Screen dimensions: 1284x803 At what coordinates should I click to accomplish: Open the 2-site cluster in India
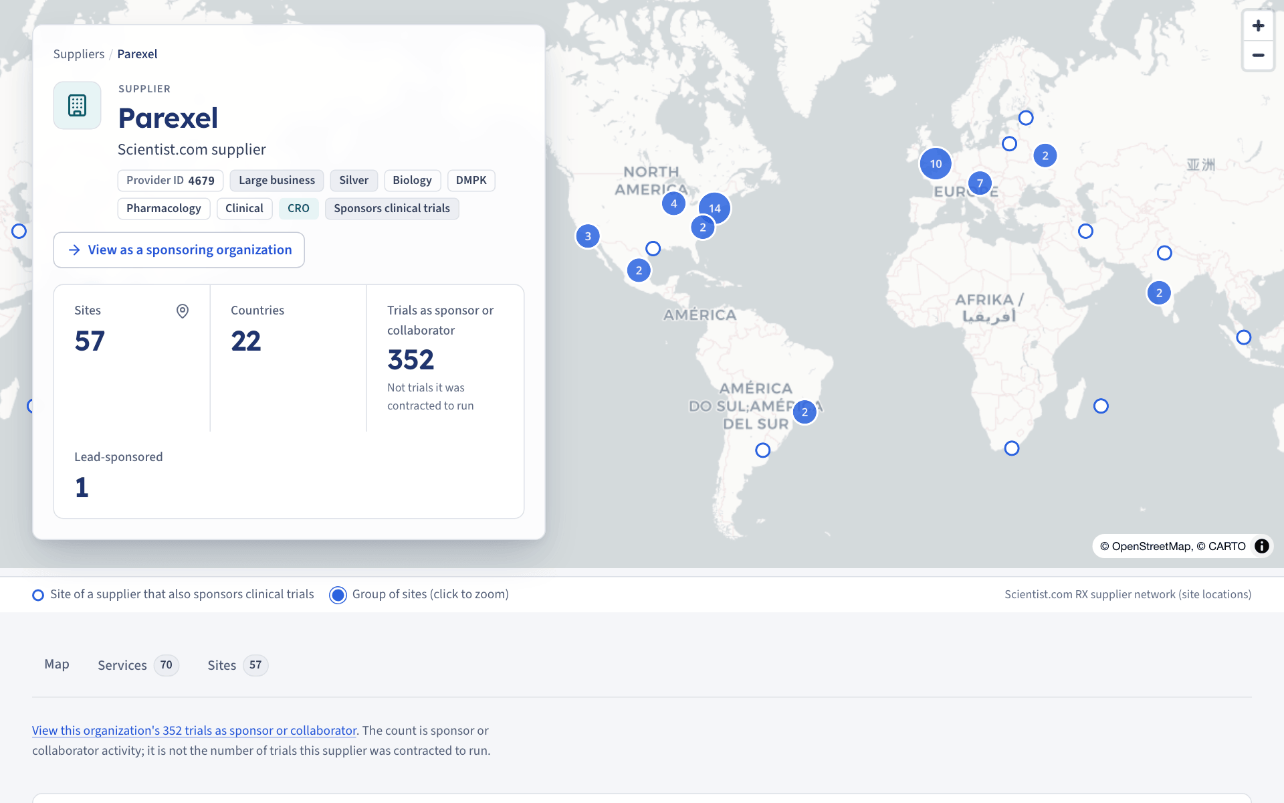pyautogui.click(x=1159, y=293)
